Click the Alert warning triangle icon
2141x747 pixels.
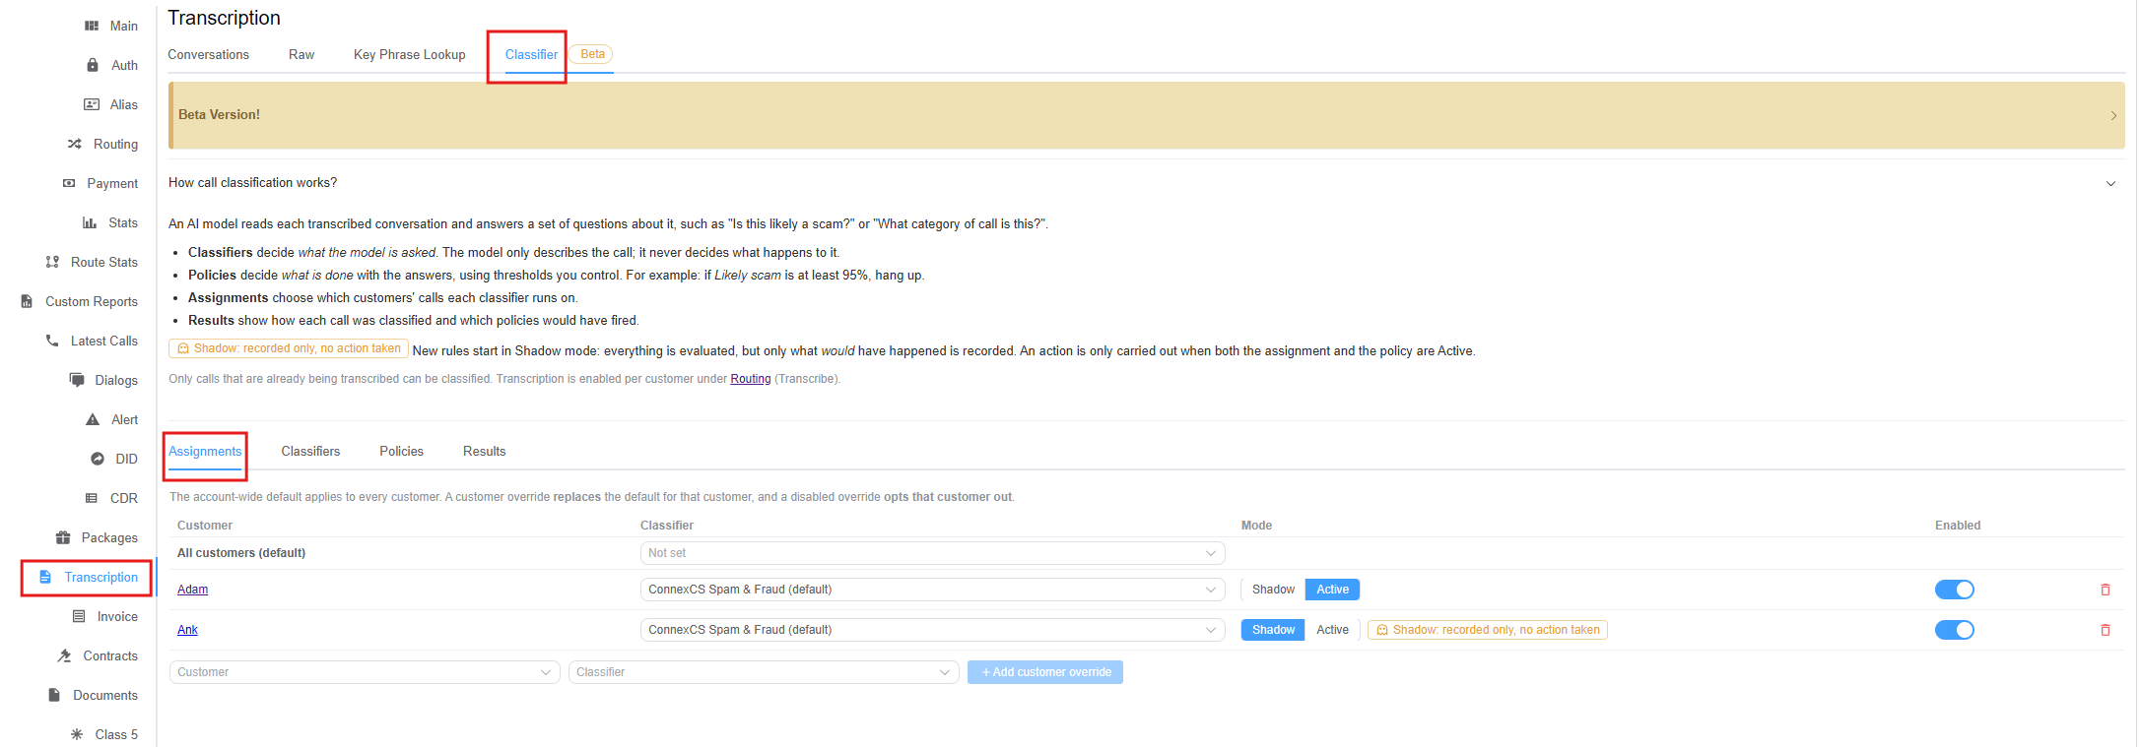[x=93, y=419]
